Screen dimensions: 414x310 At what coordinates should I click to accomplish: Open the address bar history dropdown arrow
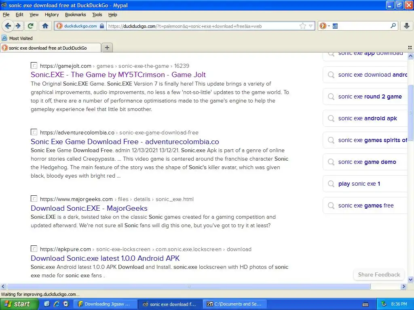pos(311,26)
